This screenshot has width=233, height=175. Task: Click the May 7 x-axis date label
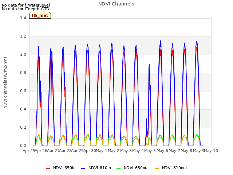pos(174,151)
